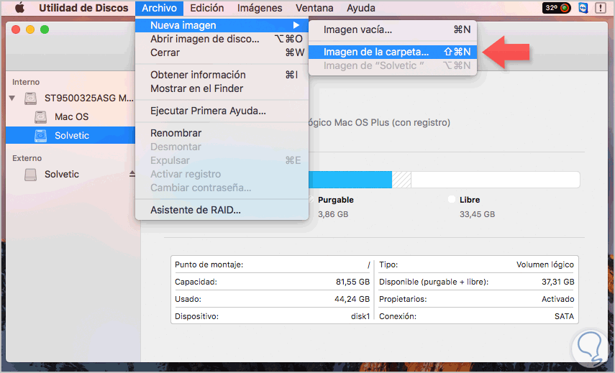The width and height of the screenshot is (615, 373).
Task: Click the Purgable label
Action: pyautogui.click(x=336, y=200)
